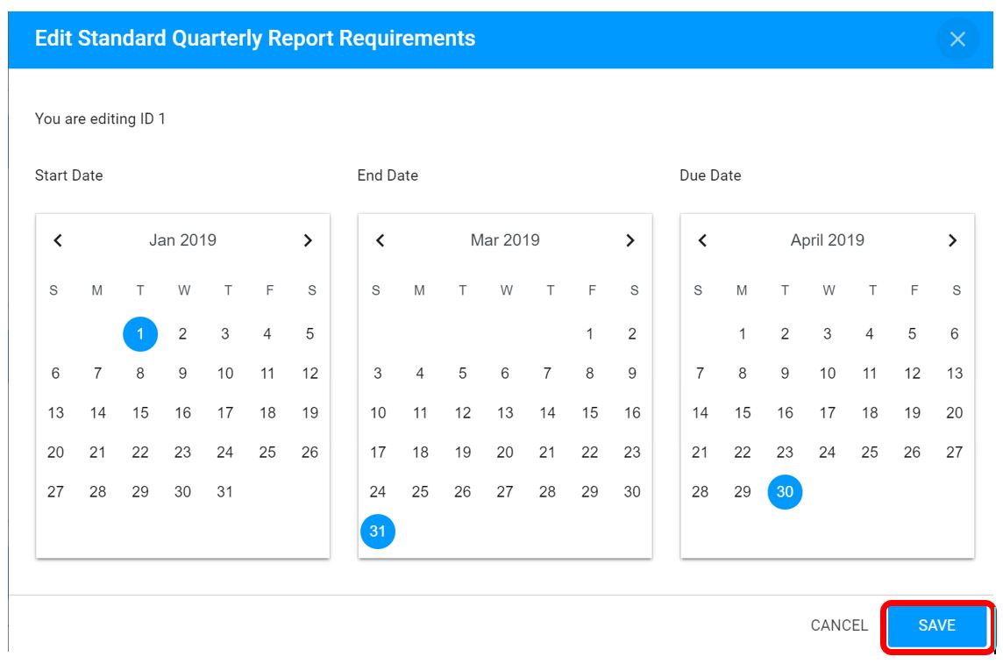This screenshot has height=671, width=1003.
Task: Close the Edit Standard Quarterly Report dialog
Action: [957, 39]
